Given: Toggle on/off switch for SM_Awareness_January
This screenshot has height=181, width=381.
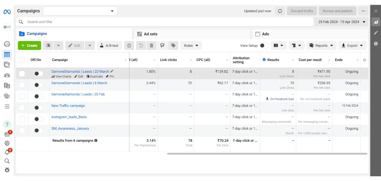Looking at the screenshot, I should (x=38, y=130).
